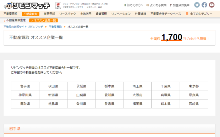Jump to 香川県 in prefecture table
The width and height of the screenshot is (220, 137).
pos(81,104)
